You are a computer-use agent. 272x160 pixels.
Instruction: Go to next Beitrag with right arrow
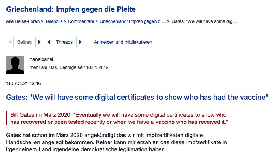[40, 42]
